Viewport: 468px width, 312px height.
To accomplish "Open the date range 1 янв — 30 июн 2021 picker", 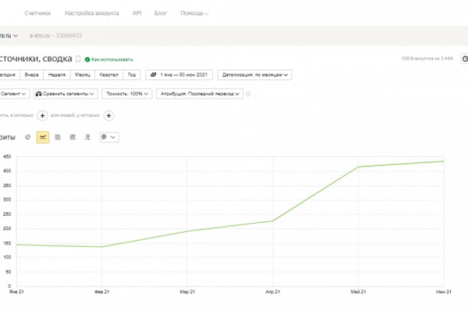I will [179, 75].
